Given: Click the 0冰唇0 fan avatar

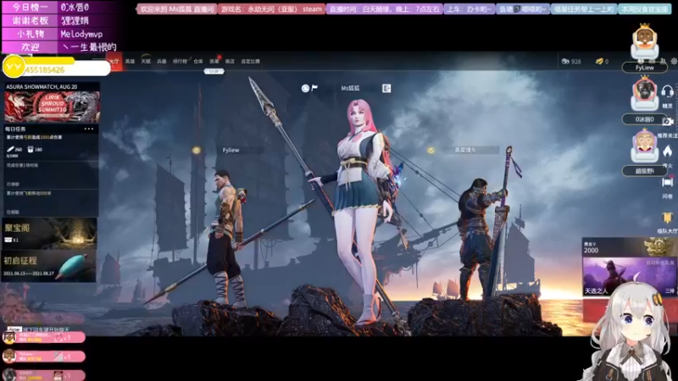Looking at the screenshot, I should [644, 93].
